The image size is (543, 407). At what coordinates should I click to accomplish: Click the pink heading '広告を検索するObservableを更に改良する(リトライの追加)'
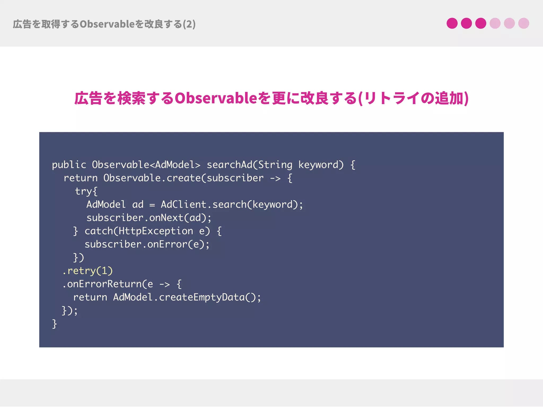pyautogui.click(x=271, y=98)
